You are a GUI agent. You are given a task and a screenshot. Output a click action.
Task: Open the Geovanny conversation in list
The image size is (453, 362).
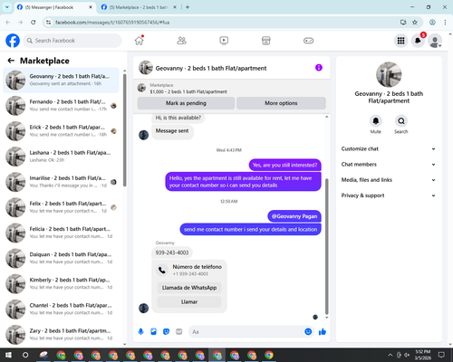pyautogui.click(x=61, y=81)
